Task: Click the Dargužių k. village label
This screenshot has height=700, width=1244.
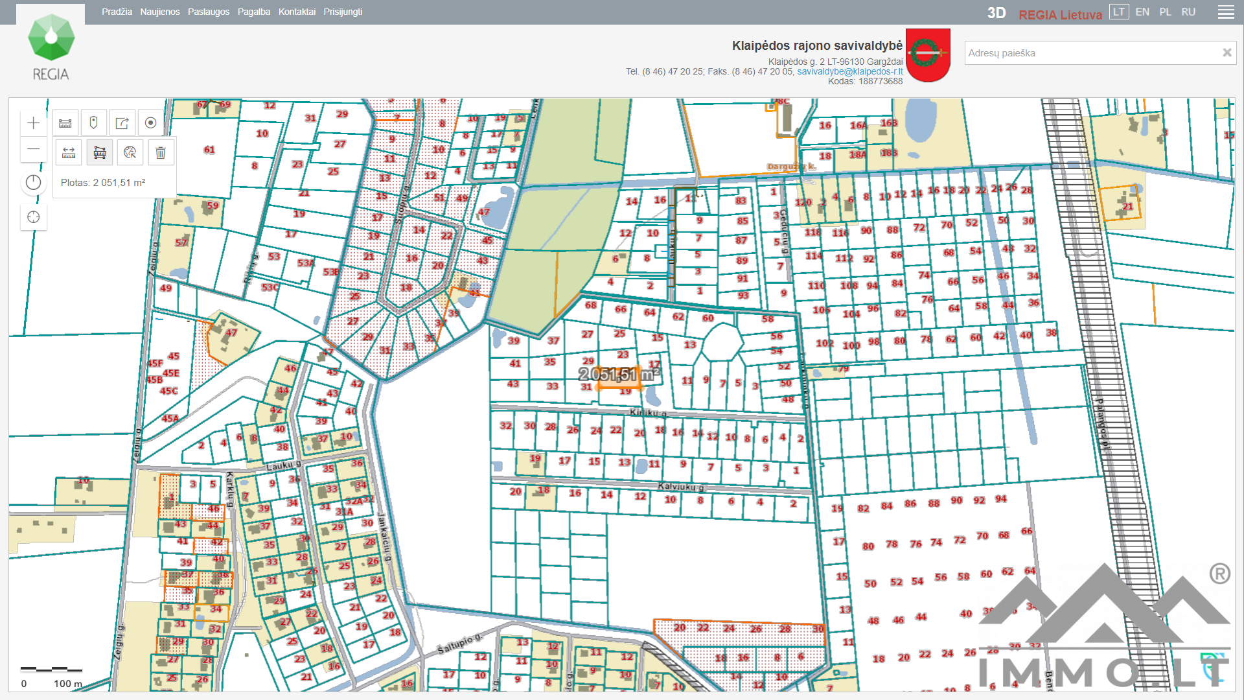Action: click(791, 167)
